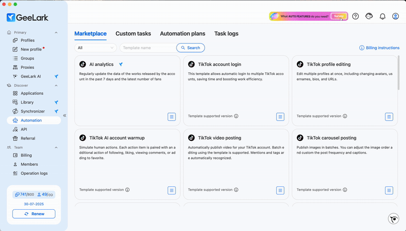Viewport: 406px width, 231px height.
Task: Open the Billing instructions link
Action: [x=379, y=48]
